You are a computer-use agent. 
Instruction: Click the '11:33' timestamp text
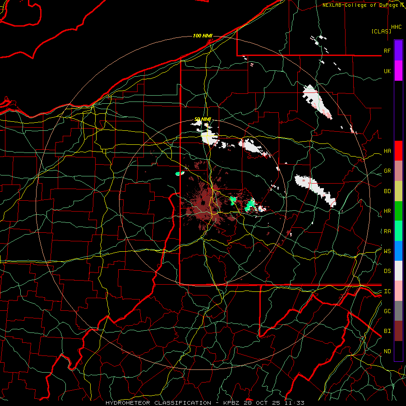295,403
